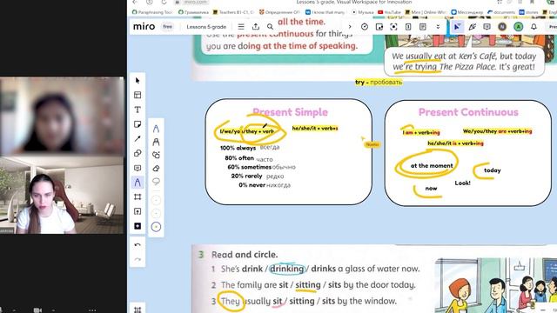Click the active Pen tool in left toolbar
Screen dimensions: 557x313
[138, 183]
